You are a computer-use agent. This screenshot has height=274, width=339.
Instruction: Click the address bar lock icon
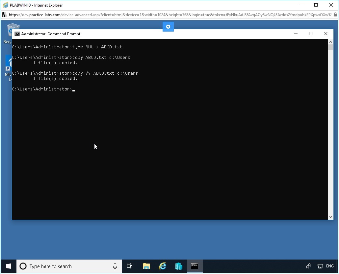335,15
